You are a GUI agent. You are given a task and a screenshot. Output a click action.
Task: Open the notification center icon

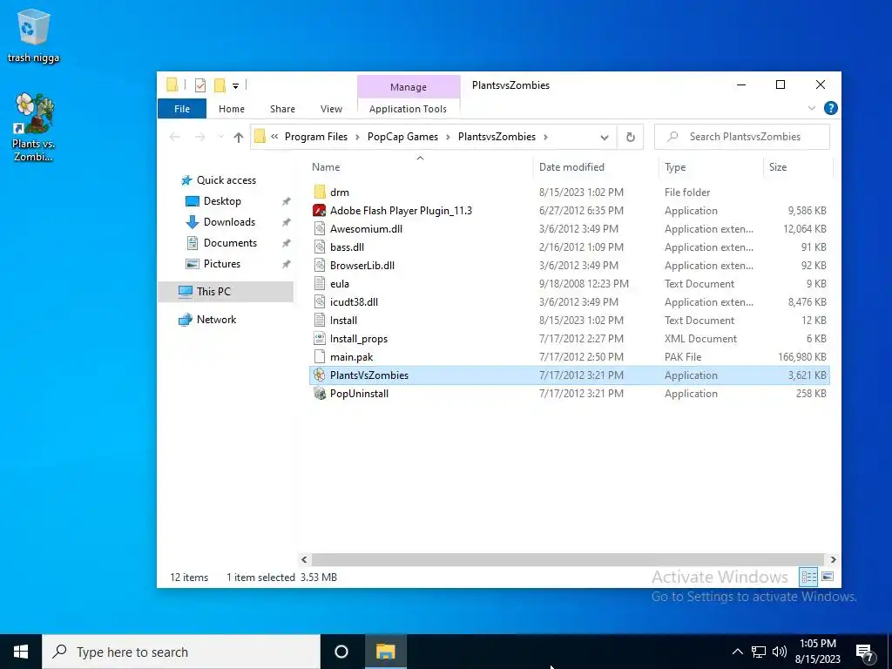[x=865, y=653]
